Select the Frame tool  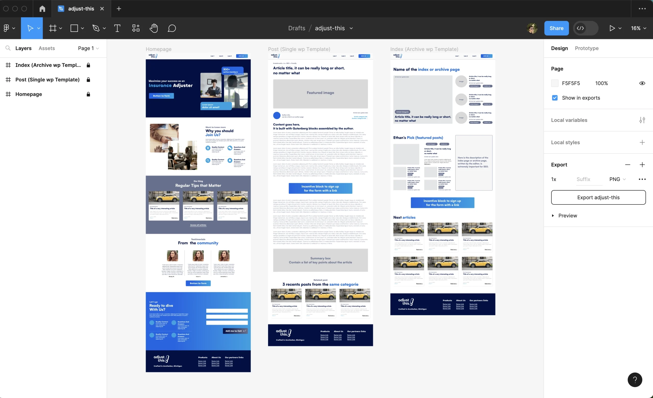point(53,28)
